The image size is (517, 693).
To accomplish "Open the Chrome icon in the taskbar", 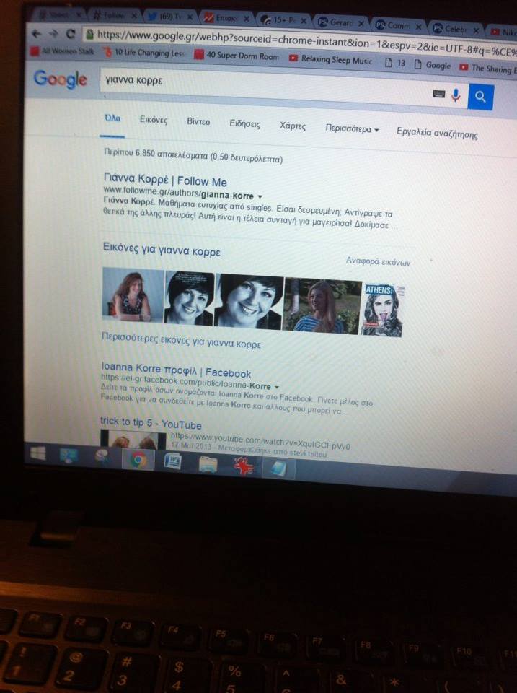I will [x=138, y=460].
